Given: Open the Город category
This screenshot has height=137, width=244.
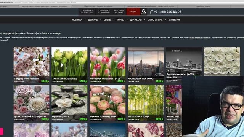Looking at the screenshot, I should tap(120, 20).
